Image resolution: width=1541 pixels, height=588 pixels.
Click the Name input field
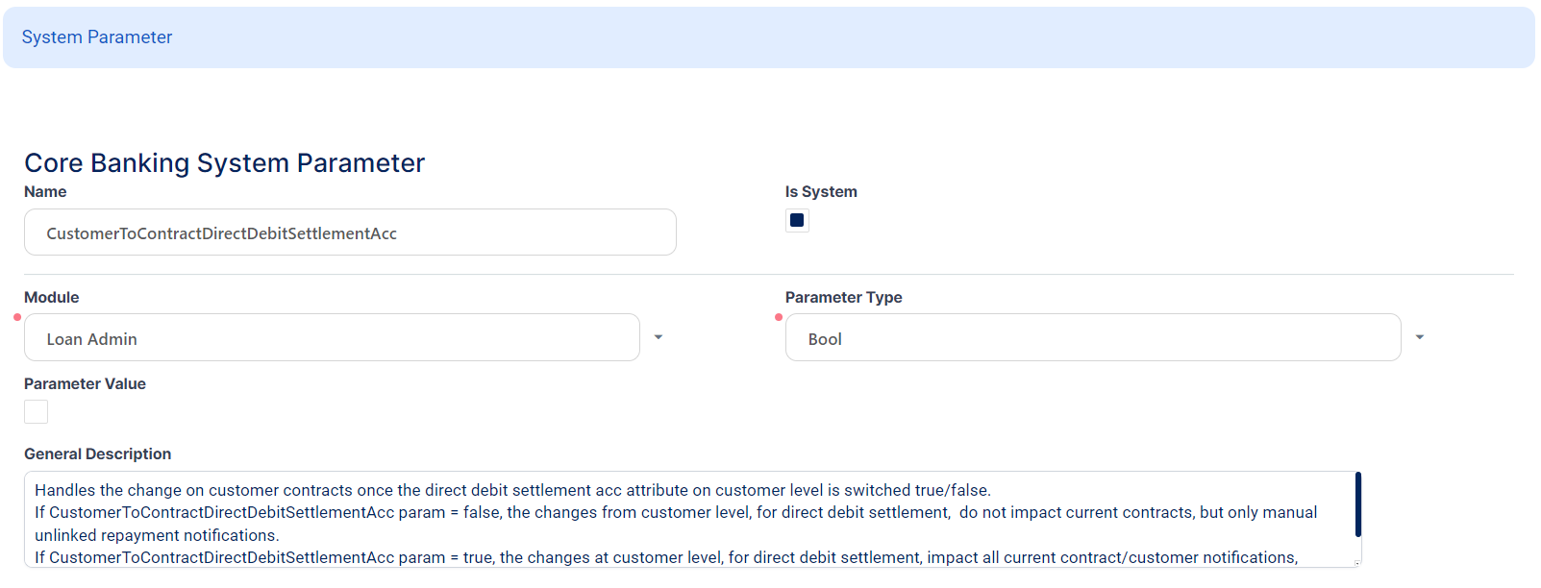tap(350, 233)
